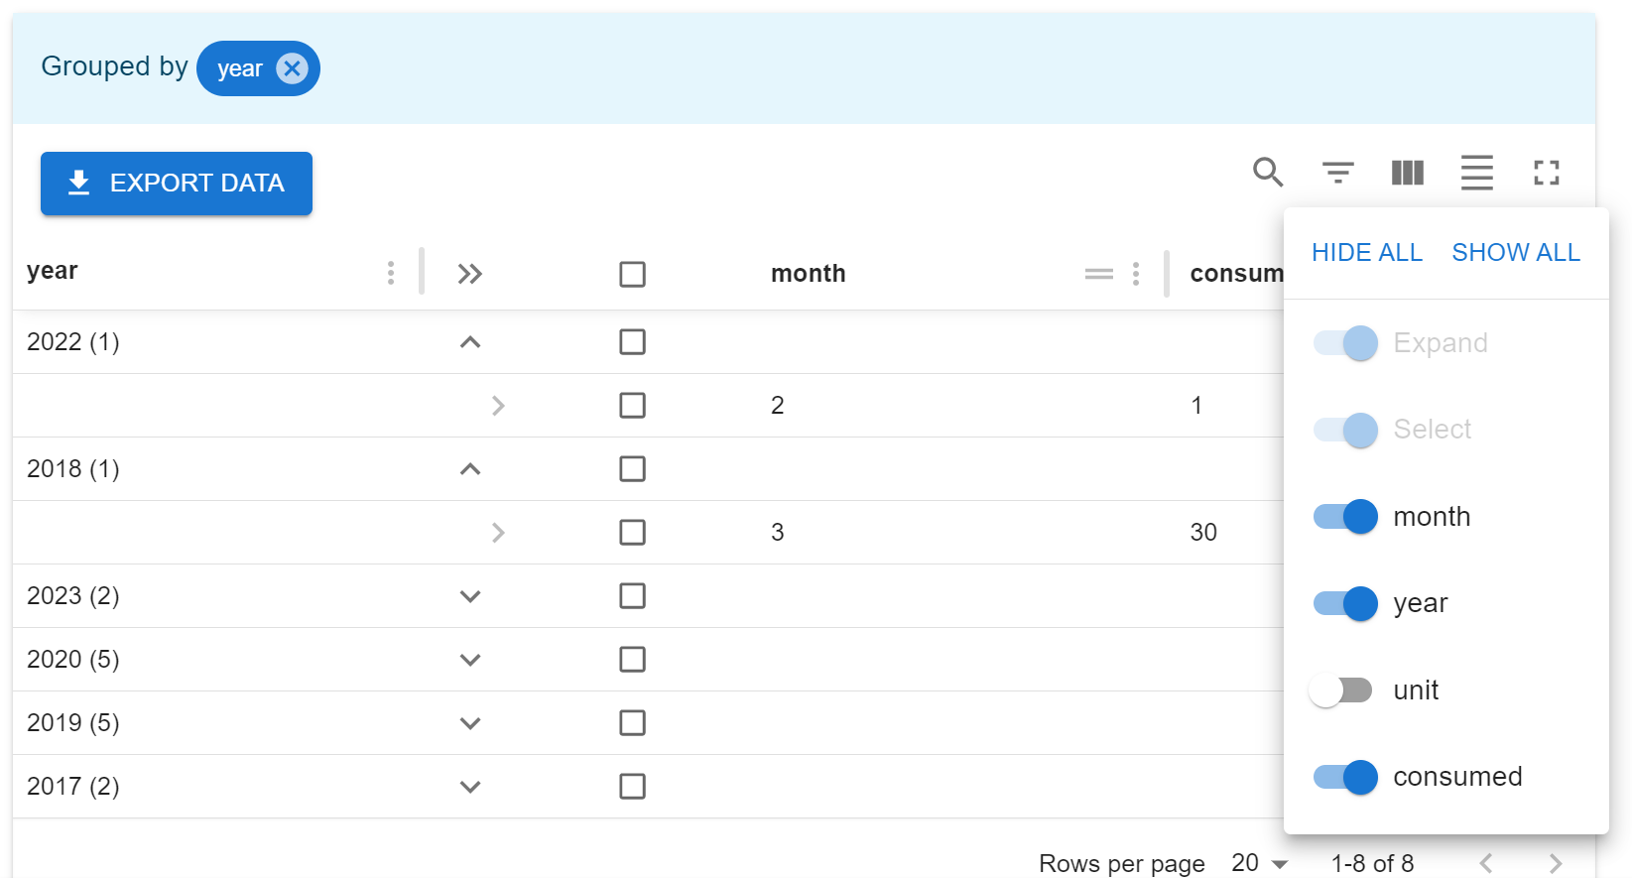Image resolution: width=1632 pixels, height=878 pixels.
Task: Collapse the 2022 group
Action: tap(470, 342)
